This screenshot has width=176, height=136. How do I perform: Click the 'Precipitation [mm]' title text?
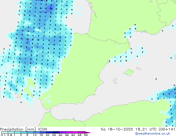pos(18,129)
